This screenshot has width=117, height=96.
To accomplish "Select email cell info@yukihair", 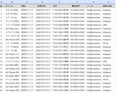I will tap(93, 58).
